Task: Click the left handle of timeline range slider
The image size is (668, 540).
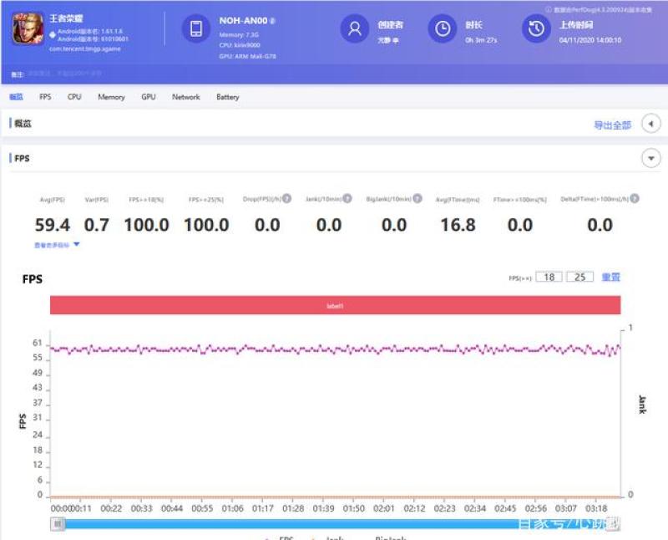Action: pyautogui.click(x=58, y=524)
